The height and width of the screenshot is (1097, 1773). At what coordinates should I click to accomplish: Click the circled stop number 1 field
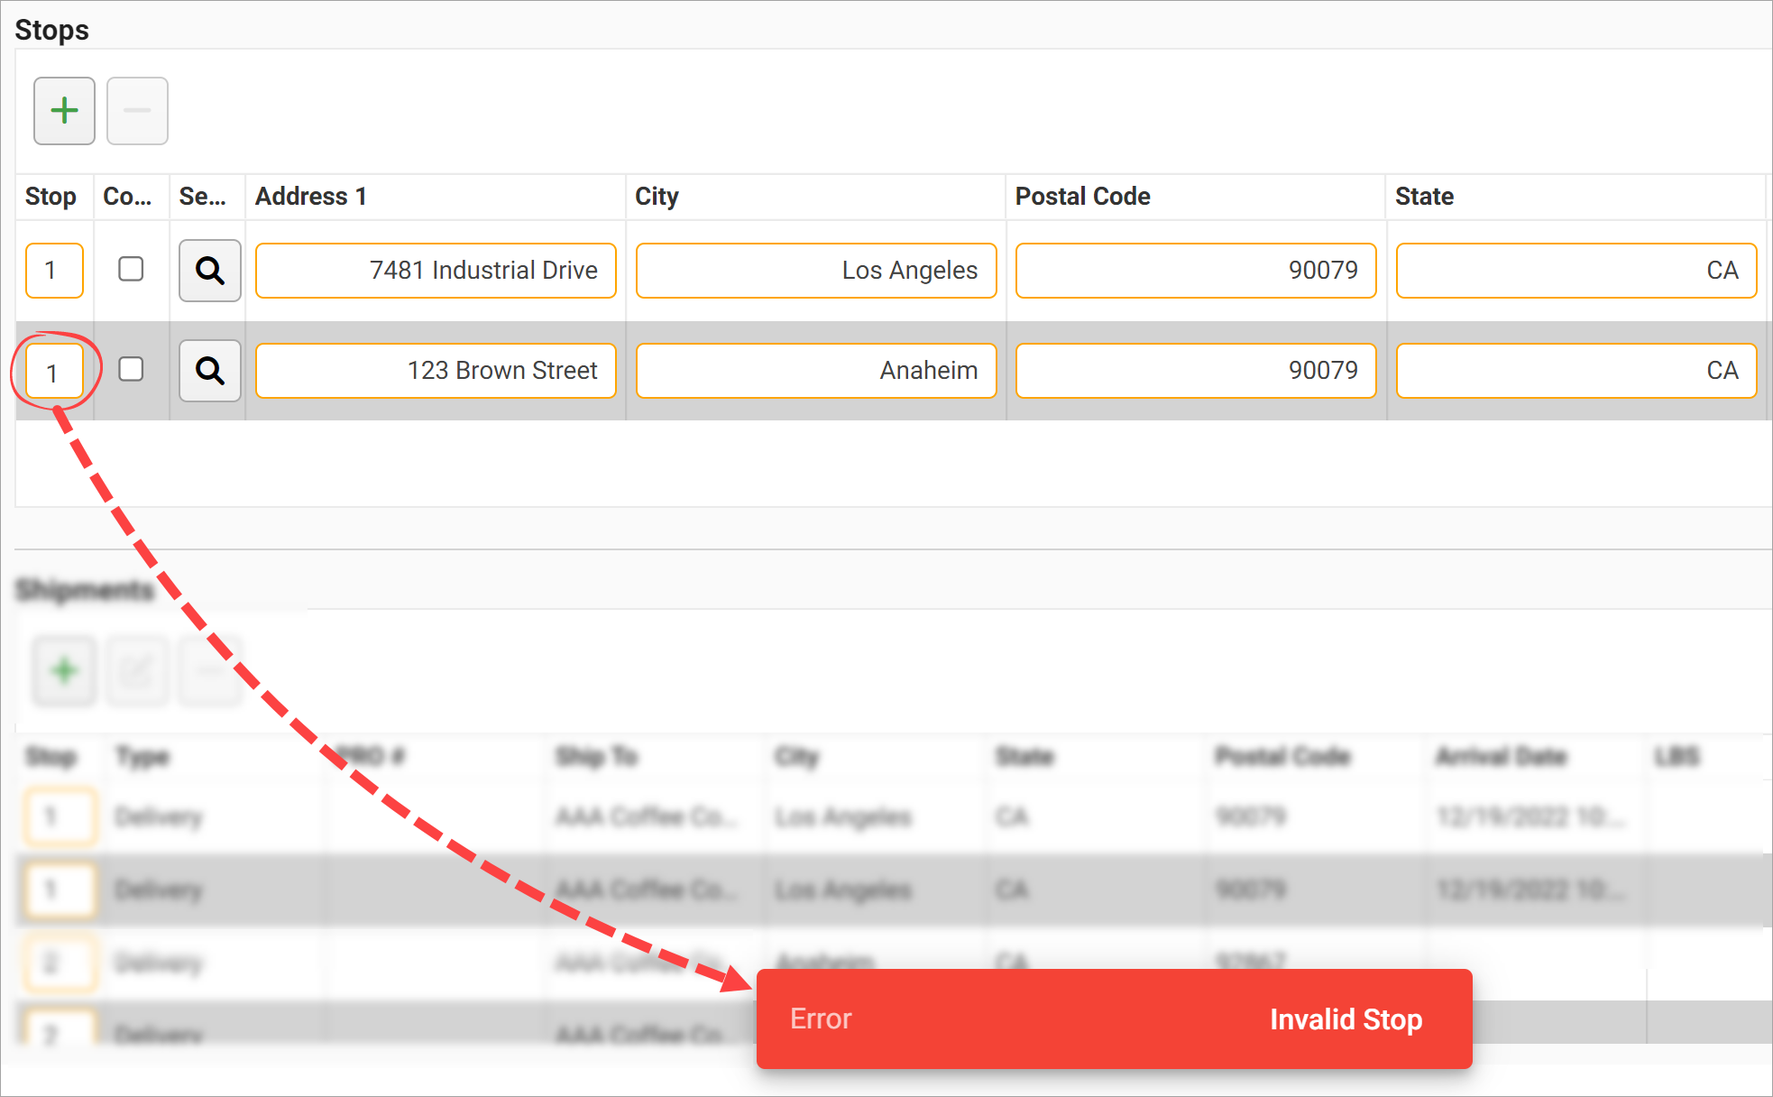[54, 371]
